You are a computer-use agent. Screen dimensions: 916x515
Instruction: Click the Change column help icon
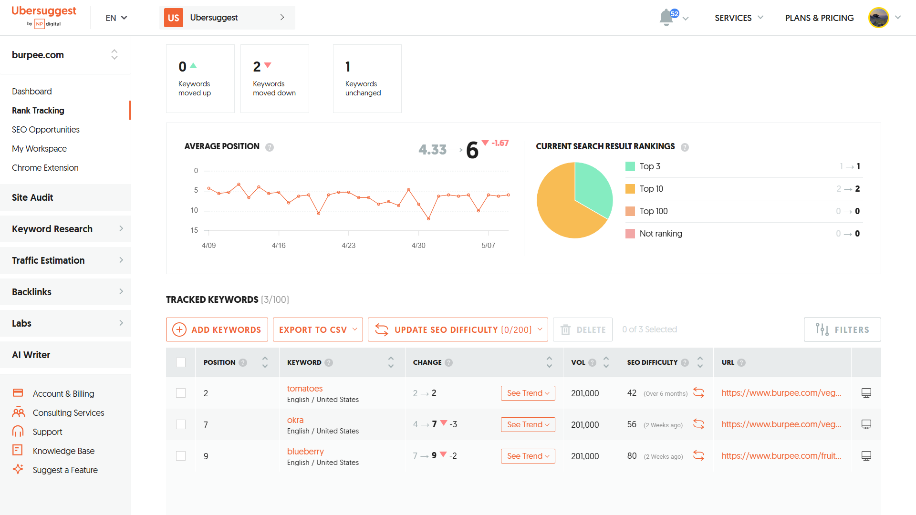[448, 362]
